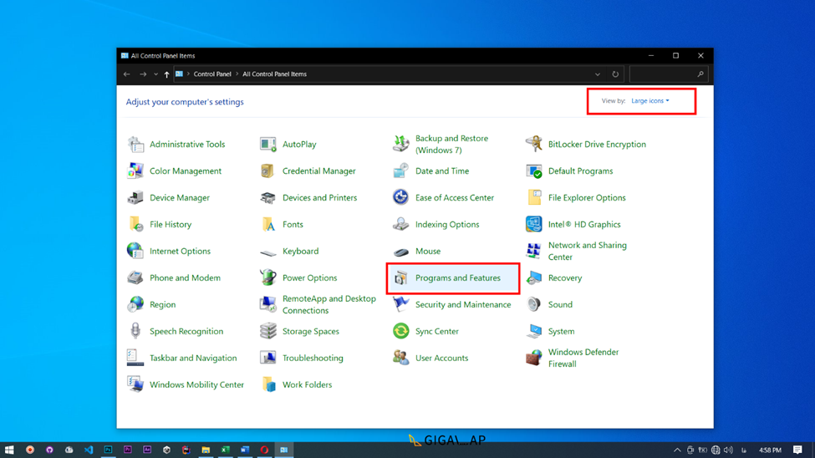Open the File History icon

coord(135,224)
